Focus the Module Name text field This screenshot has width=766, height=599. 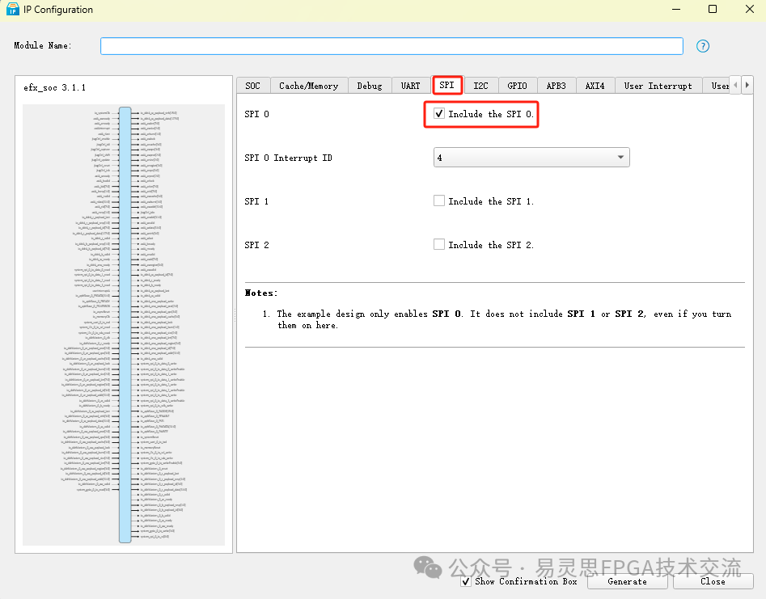pos(391,46)
